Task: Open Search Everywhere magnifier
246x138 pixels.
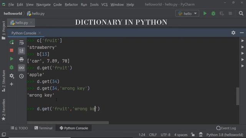Action: point(241,13)
